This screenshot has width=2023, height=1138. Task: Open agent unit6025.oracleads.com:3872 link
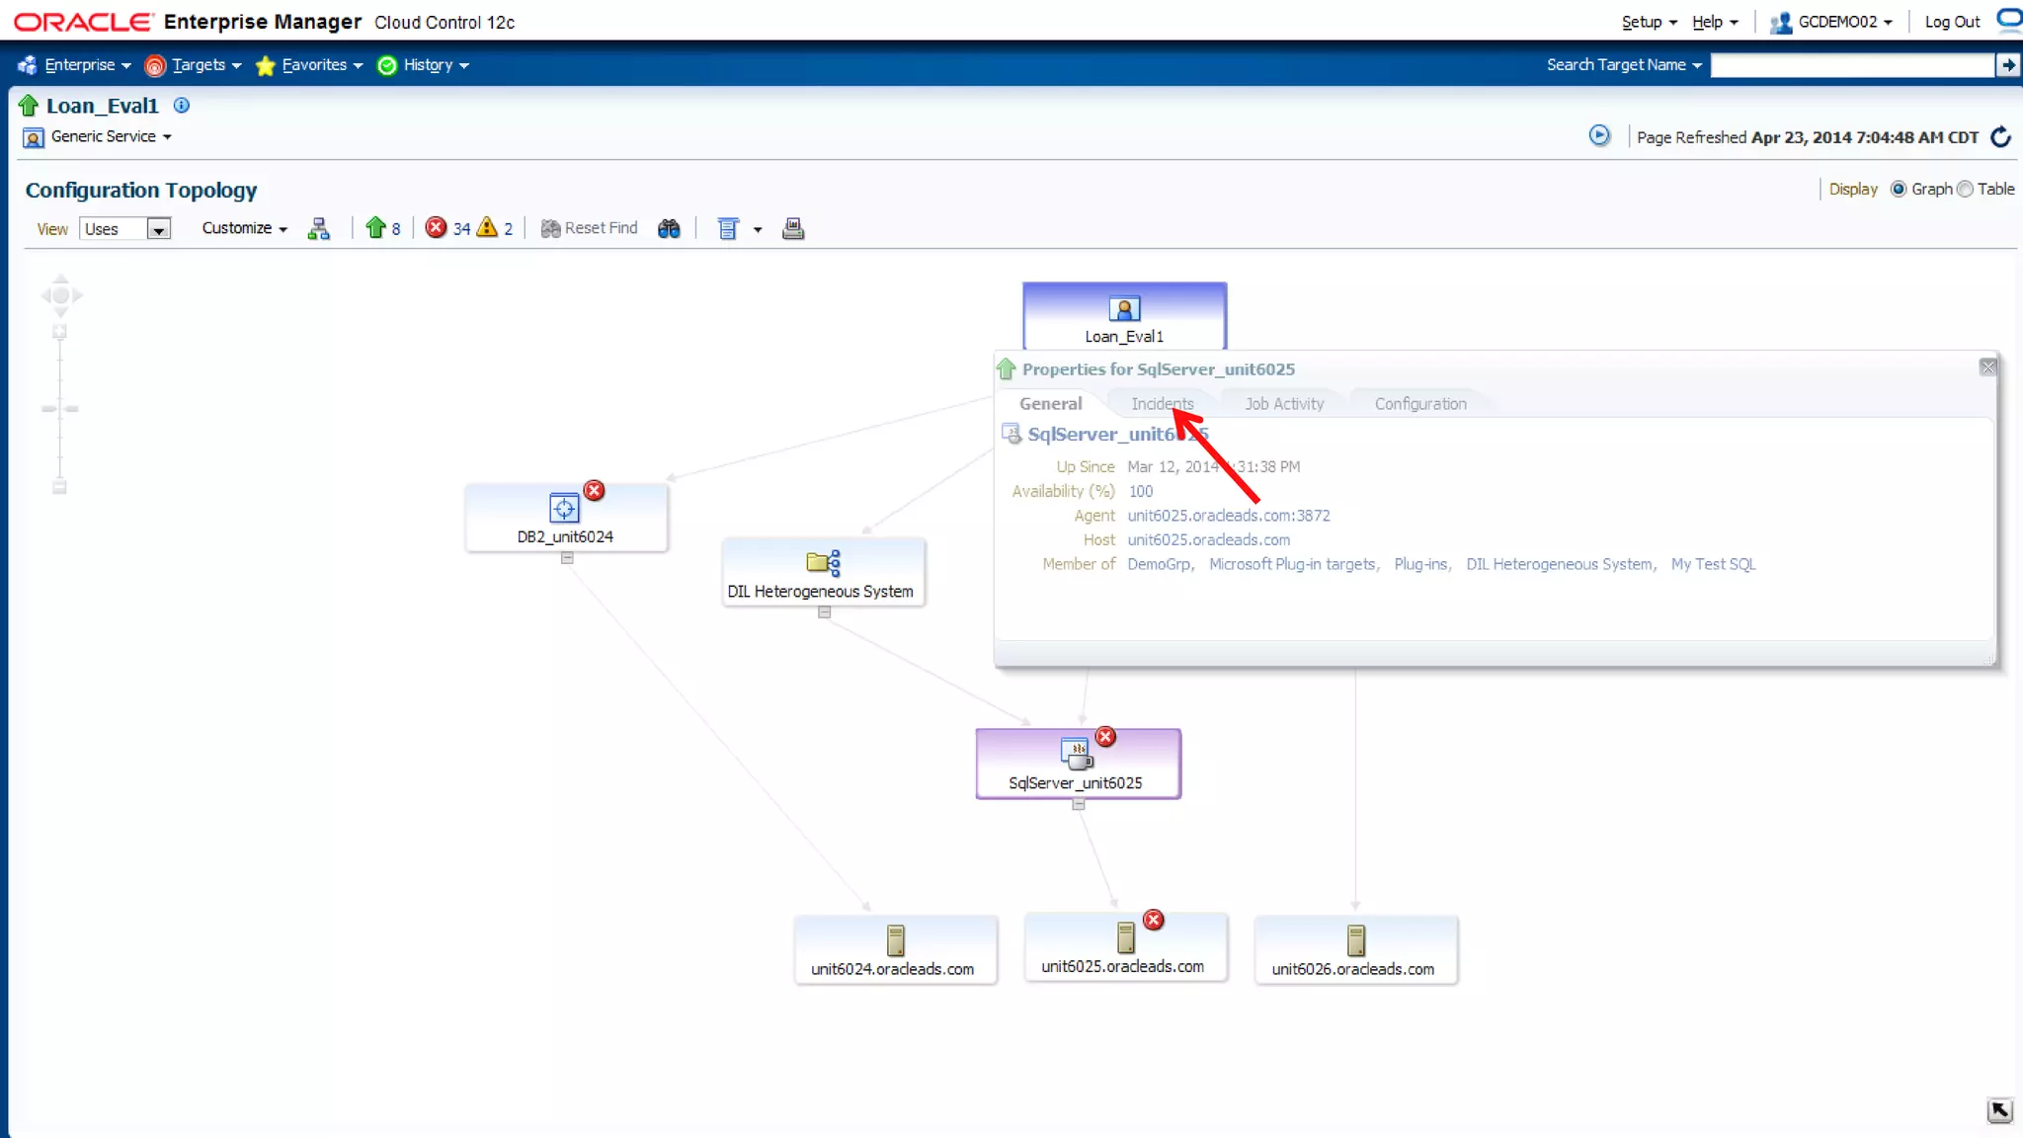1229,516
